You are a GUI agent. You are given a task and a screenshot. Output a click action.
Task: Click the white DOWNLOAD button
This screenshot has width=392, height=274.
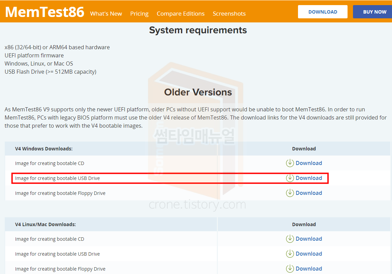[x=322, y=12]
